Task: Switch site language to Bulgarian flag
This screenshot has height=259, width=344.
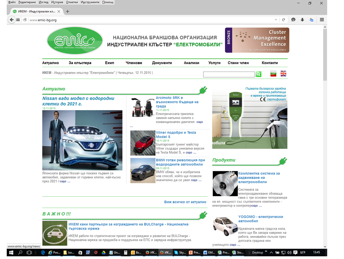Action: 273,74
